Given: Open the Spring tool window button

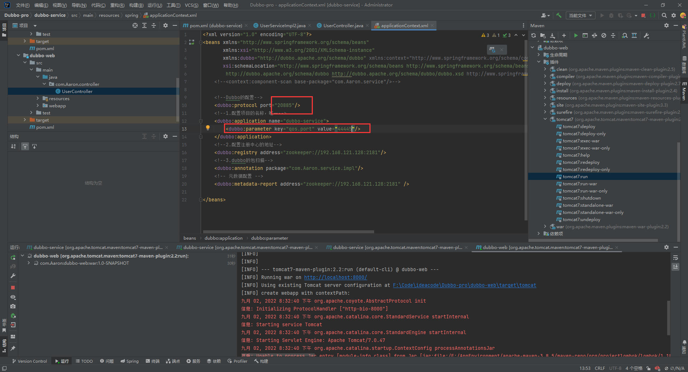Looking at the screenshot, I should [129, 361].
